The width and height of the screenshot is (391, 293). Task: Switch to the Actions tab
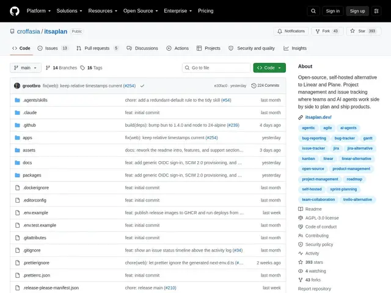[177, 48]
